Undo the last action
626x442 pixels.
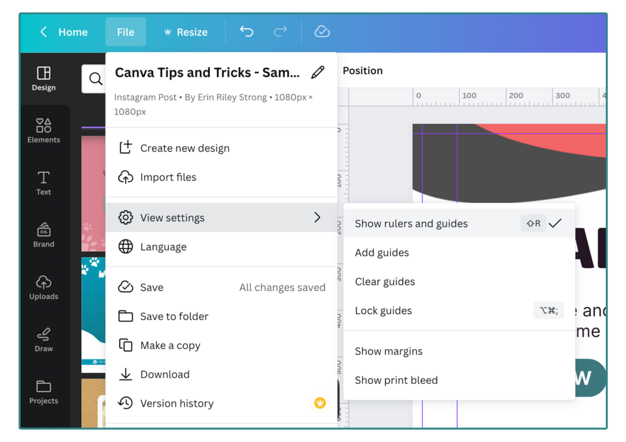coord(247,32)
